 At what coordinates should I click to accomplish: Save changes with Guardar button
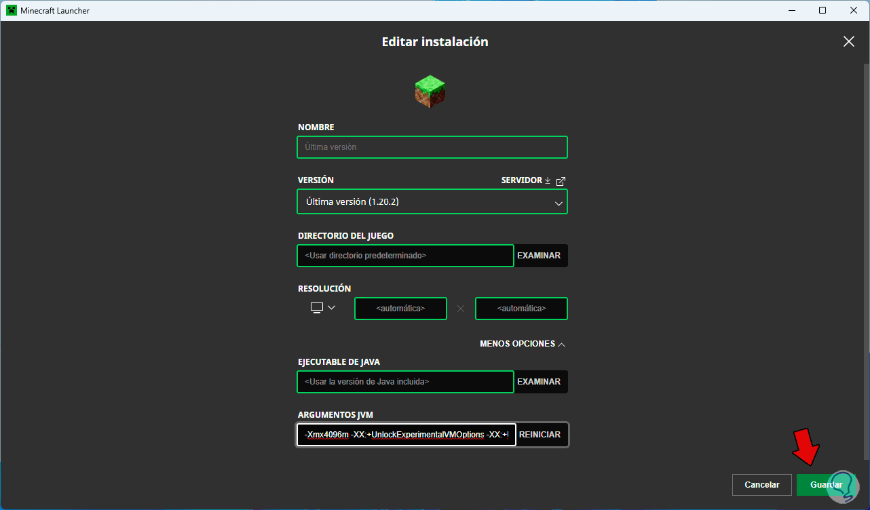tap(826, 485)
